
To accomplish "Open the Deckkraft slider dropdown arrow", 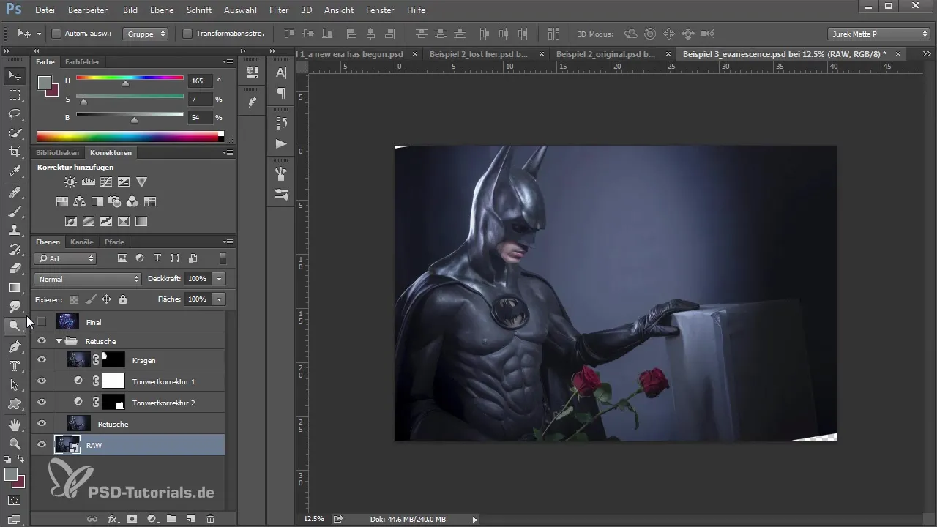I will click(219, 279).
